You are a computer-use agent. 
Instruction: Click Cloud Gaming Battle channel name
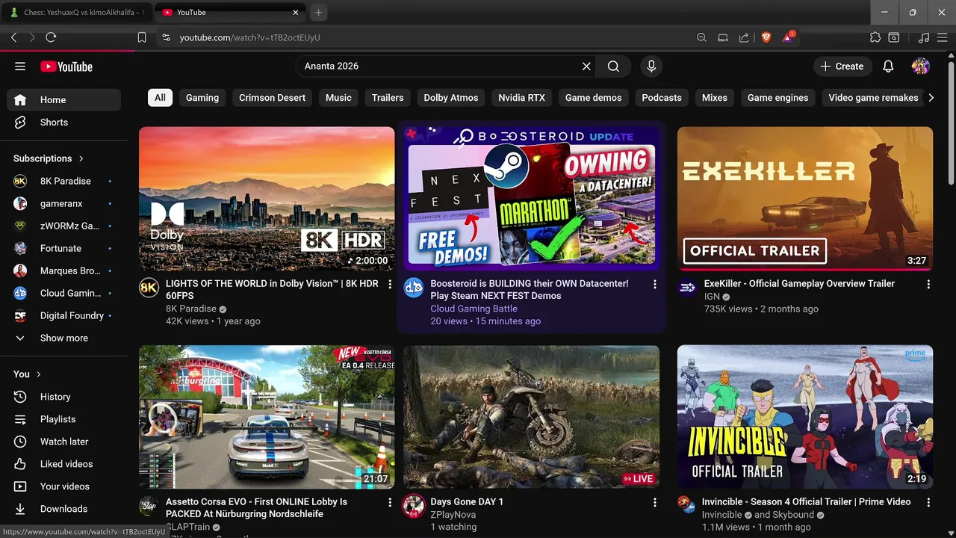pyautogui.click(x=474, y=309)
